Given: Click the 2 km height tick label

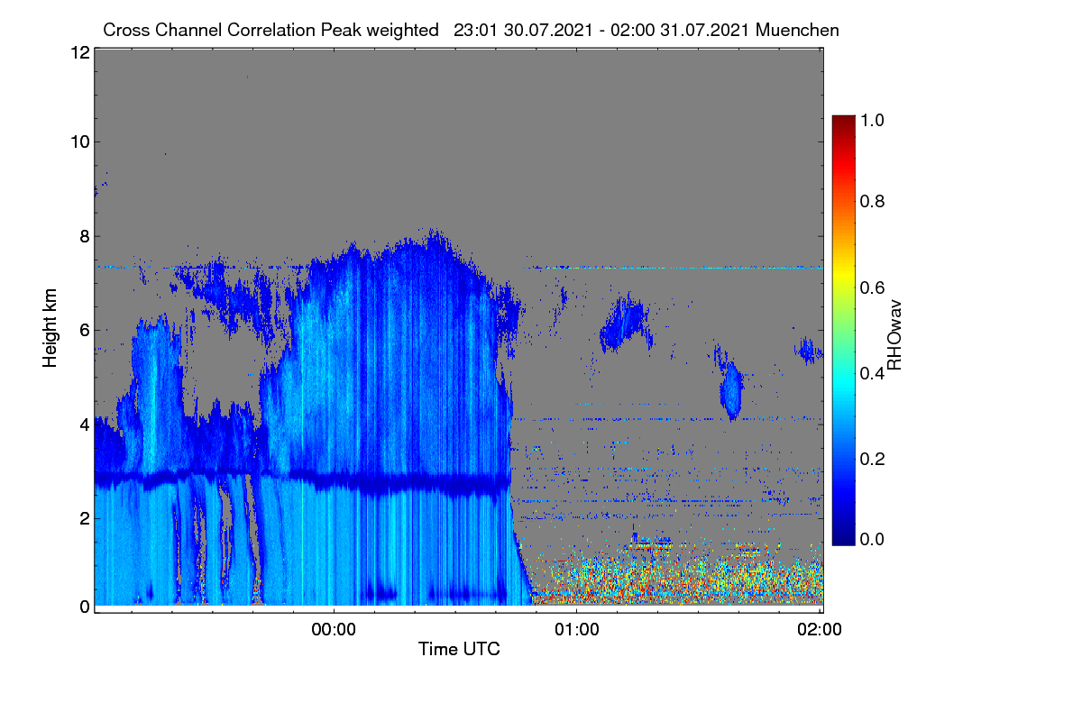Looking at the screenshot, I should 84,517.
